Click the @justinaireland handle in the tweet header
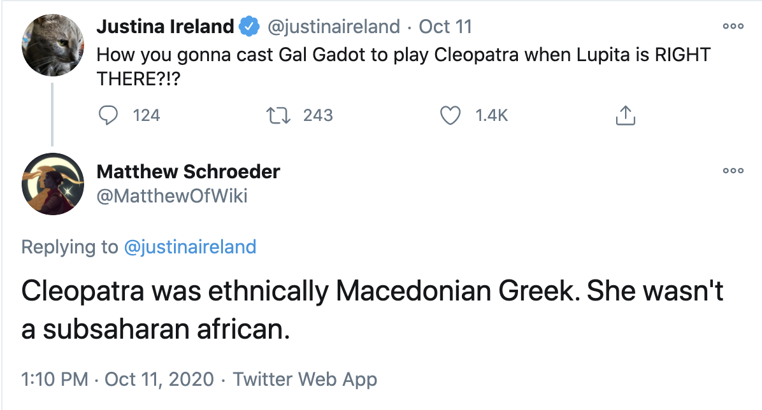The height and width of the screenshot is (410, 762). [333, 27]
